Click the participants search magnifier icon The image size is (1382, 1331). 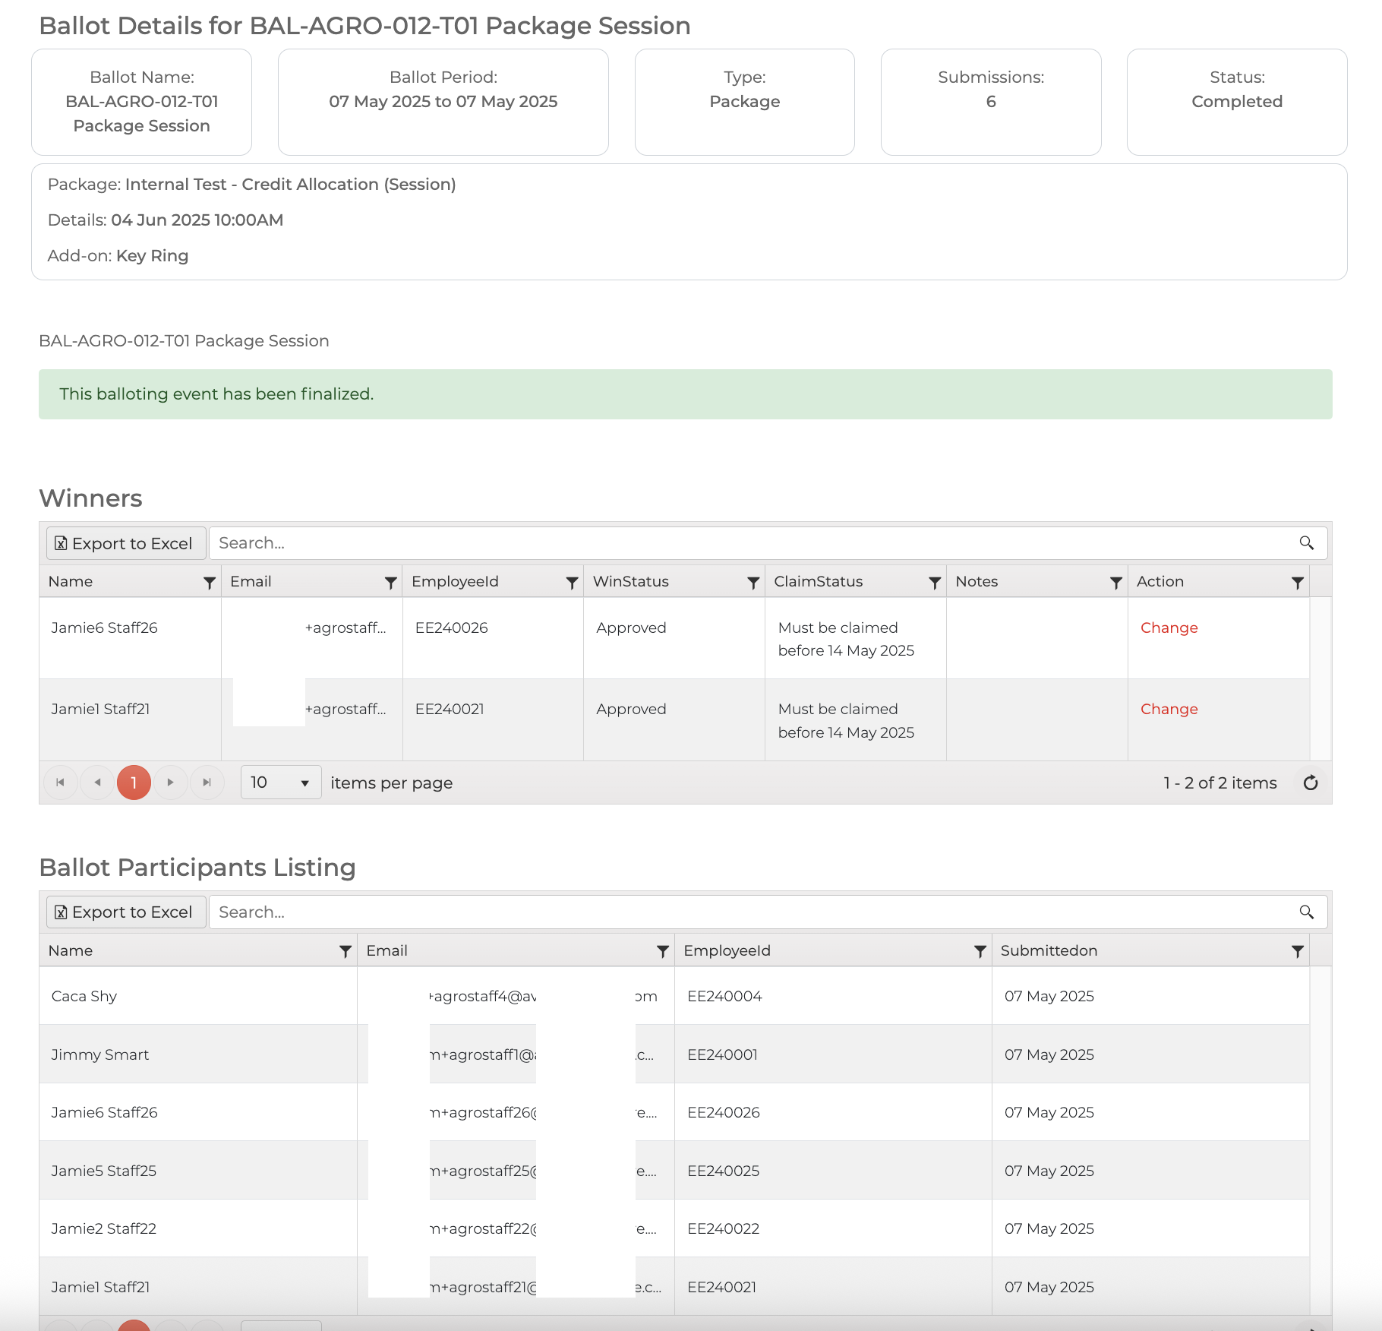point(1306,912)
